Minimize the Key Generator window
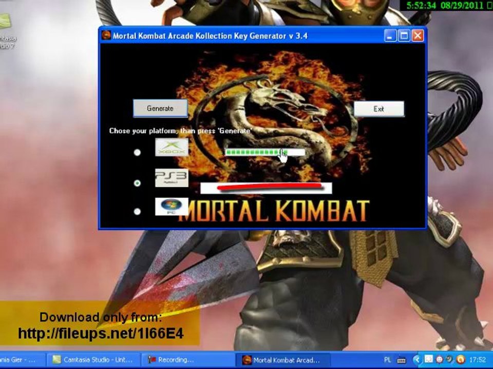493x369 pixels. pos(390,36)
